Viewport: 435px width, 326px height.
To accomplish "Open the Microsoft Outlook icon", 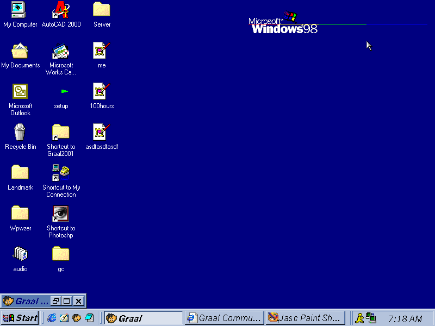I will (20, 91).
